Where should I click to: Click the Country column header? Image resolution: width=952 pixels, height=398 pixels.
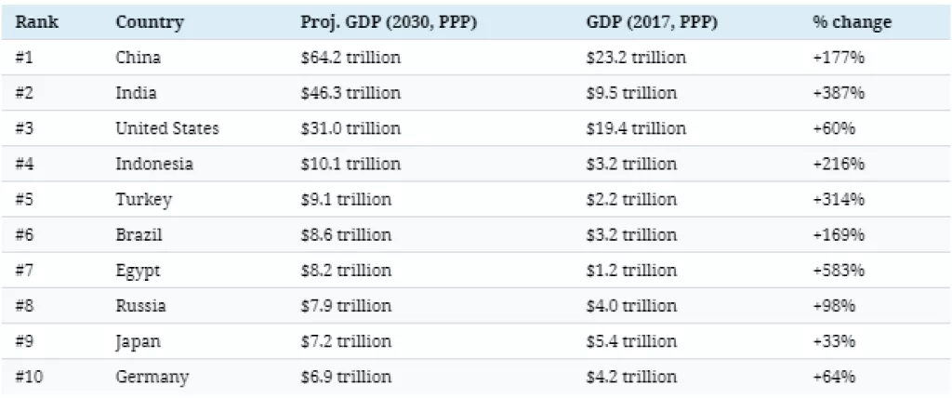point(149,22)
